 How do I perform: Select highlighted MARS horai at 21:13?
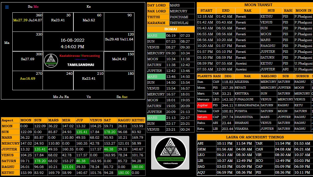tap(156, 118)
